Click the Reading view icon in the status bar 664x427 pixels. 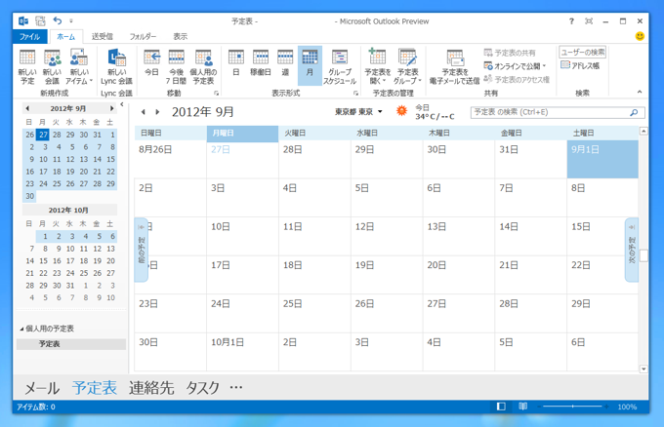(523, 407)
